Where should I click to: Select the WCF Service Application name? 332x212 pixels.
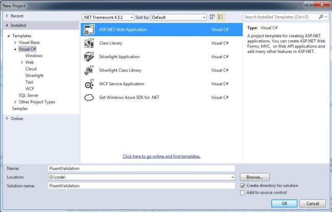click(x=122, y=84)
